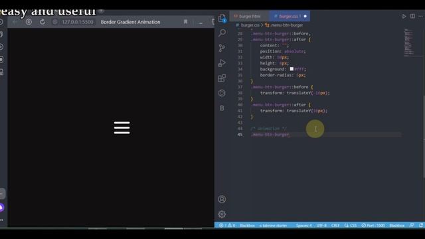Open the Run and Debug view
This screenshot has width=425, height=239.
pyautogui.click(x=222, y=63)
